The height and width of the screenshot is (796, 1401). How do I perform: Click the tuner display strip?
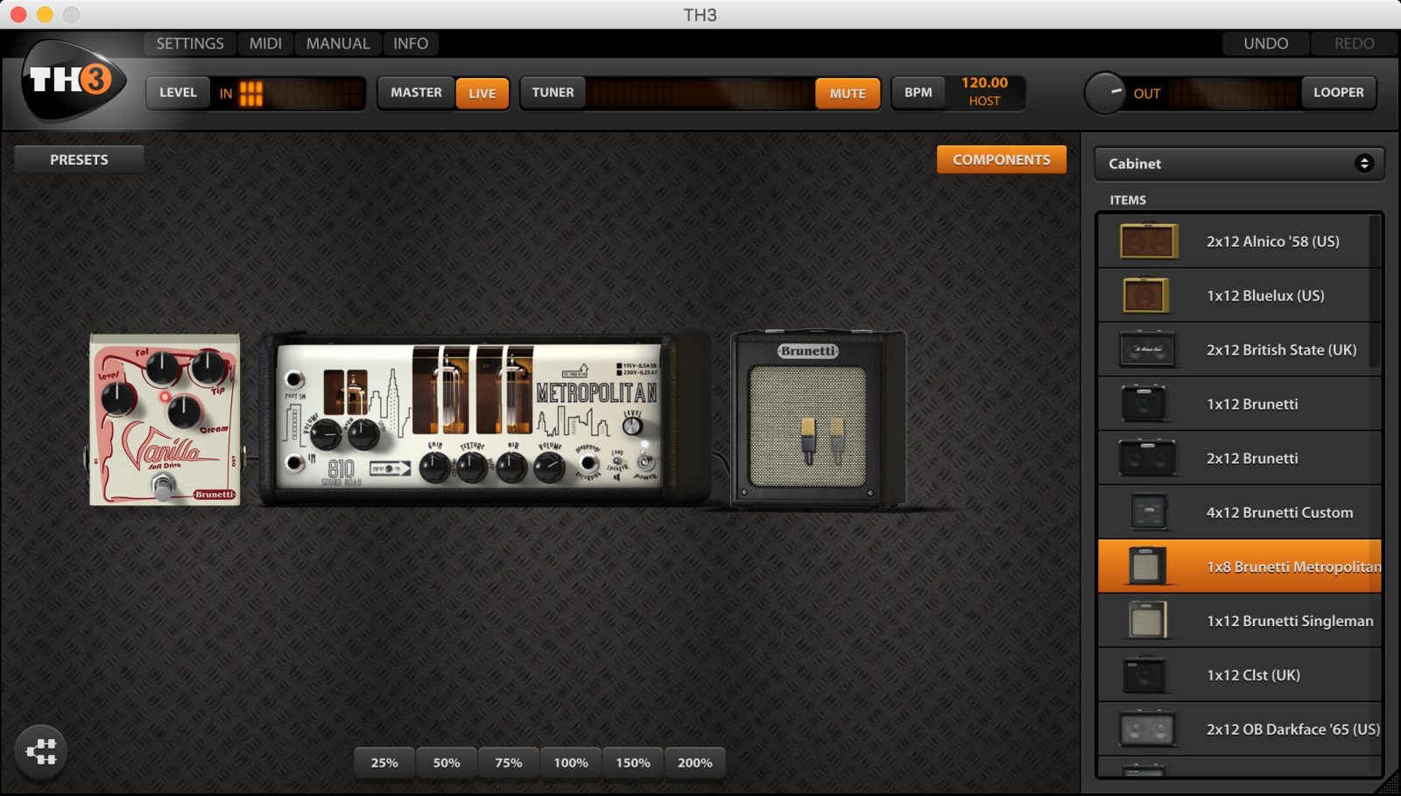[700, 93]
